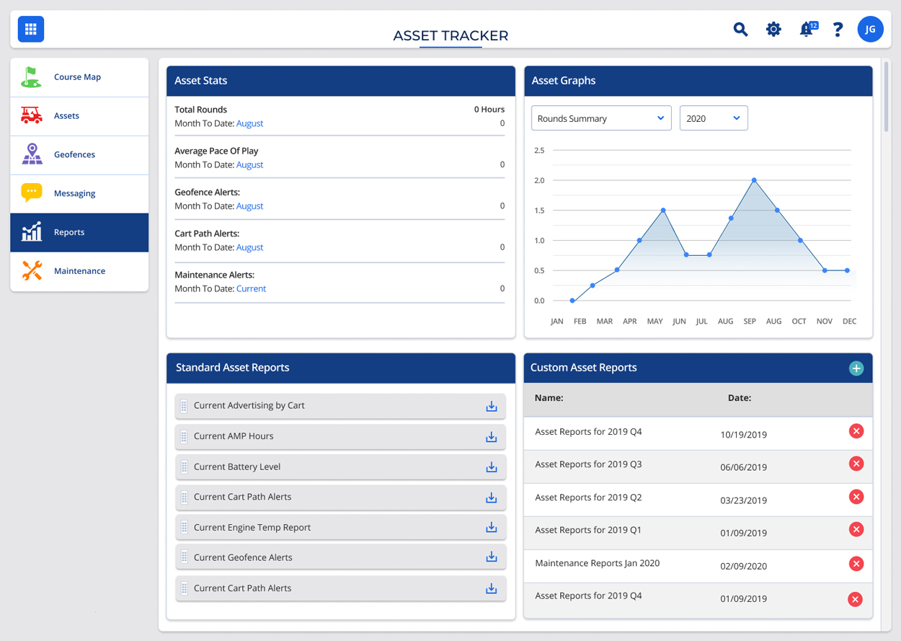Expand the Rounds Summary dropdown
Screen dimensions: 901x641
[600, 118]
